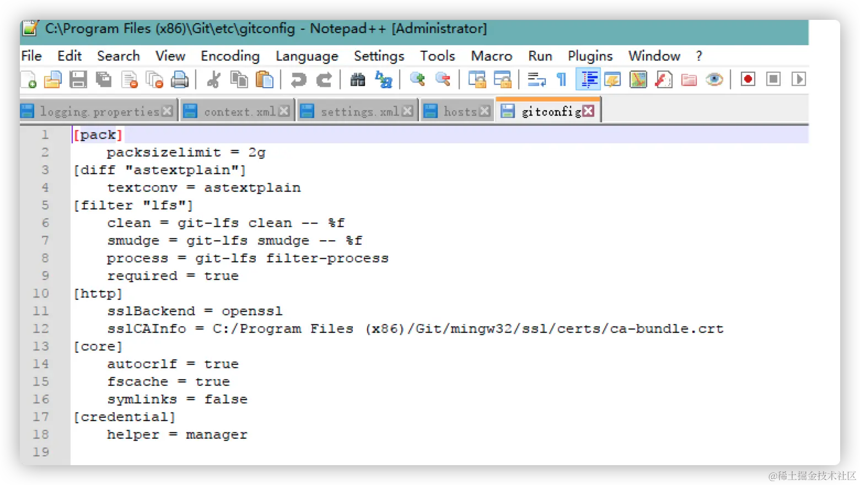Close the settings.xml tab
This screenshot has height=485, width=860.
coord(407,111)
